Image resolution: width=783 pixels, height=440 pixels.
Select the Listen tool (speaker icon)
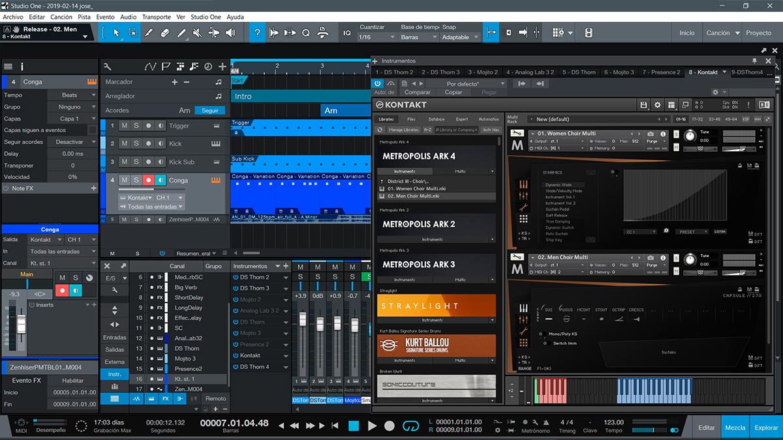click(x=231, y=33)
